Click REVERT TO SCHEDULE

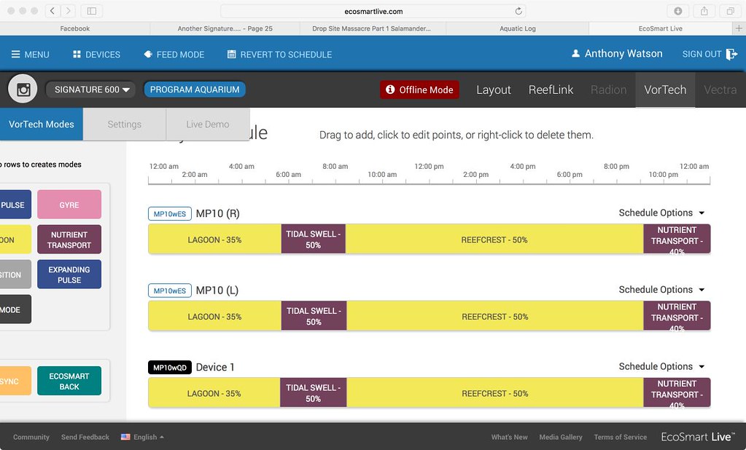(280, 54)
